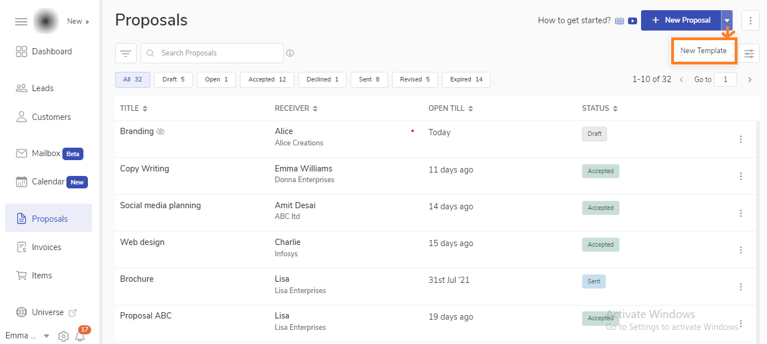767x344 pixels.
Task: Open the getting started guide book icon
Action: [619, 21]
